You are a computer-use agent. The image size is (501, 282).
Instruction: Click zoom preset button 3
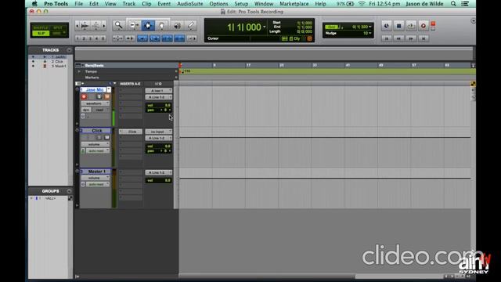click(x=91, y=38)
